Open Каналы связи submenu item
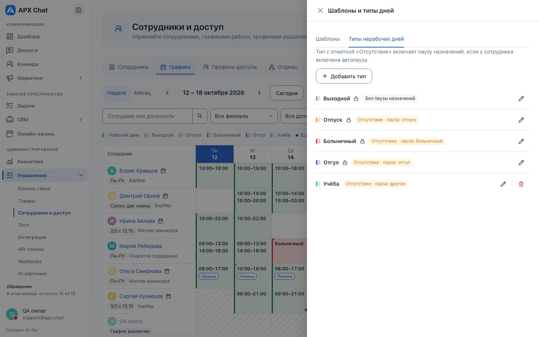 tap(34, 189)
